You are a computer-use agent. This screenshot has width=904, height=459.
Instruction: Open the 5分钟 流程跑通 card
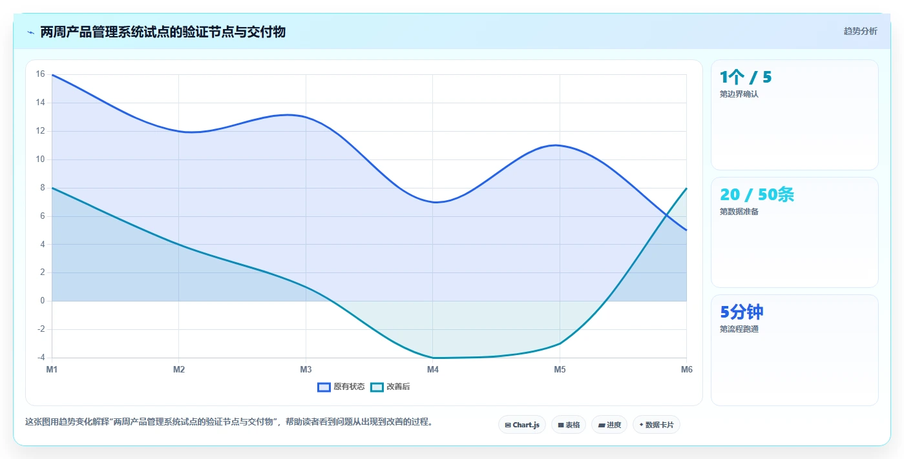[x=795, y=351]
